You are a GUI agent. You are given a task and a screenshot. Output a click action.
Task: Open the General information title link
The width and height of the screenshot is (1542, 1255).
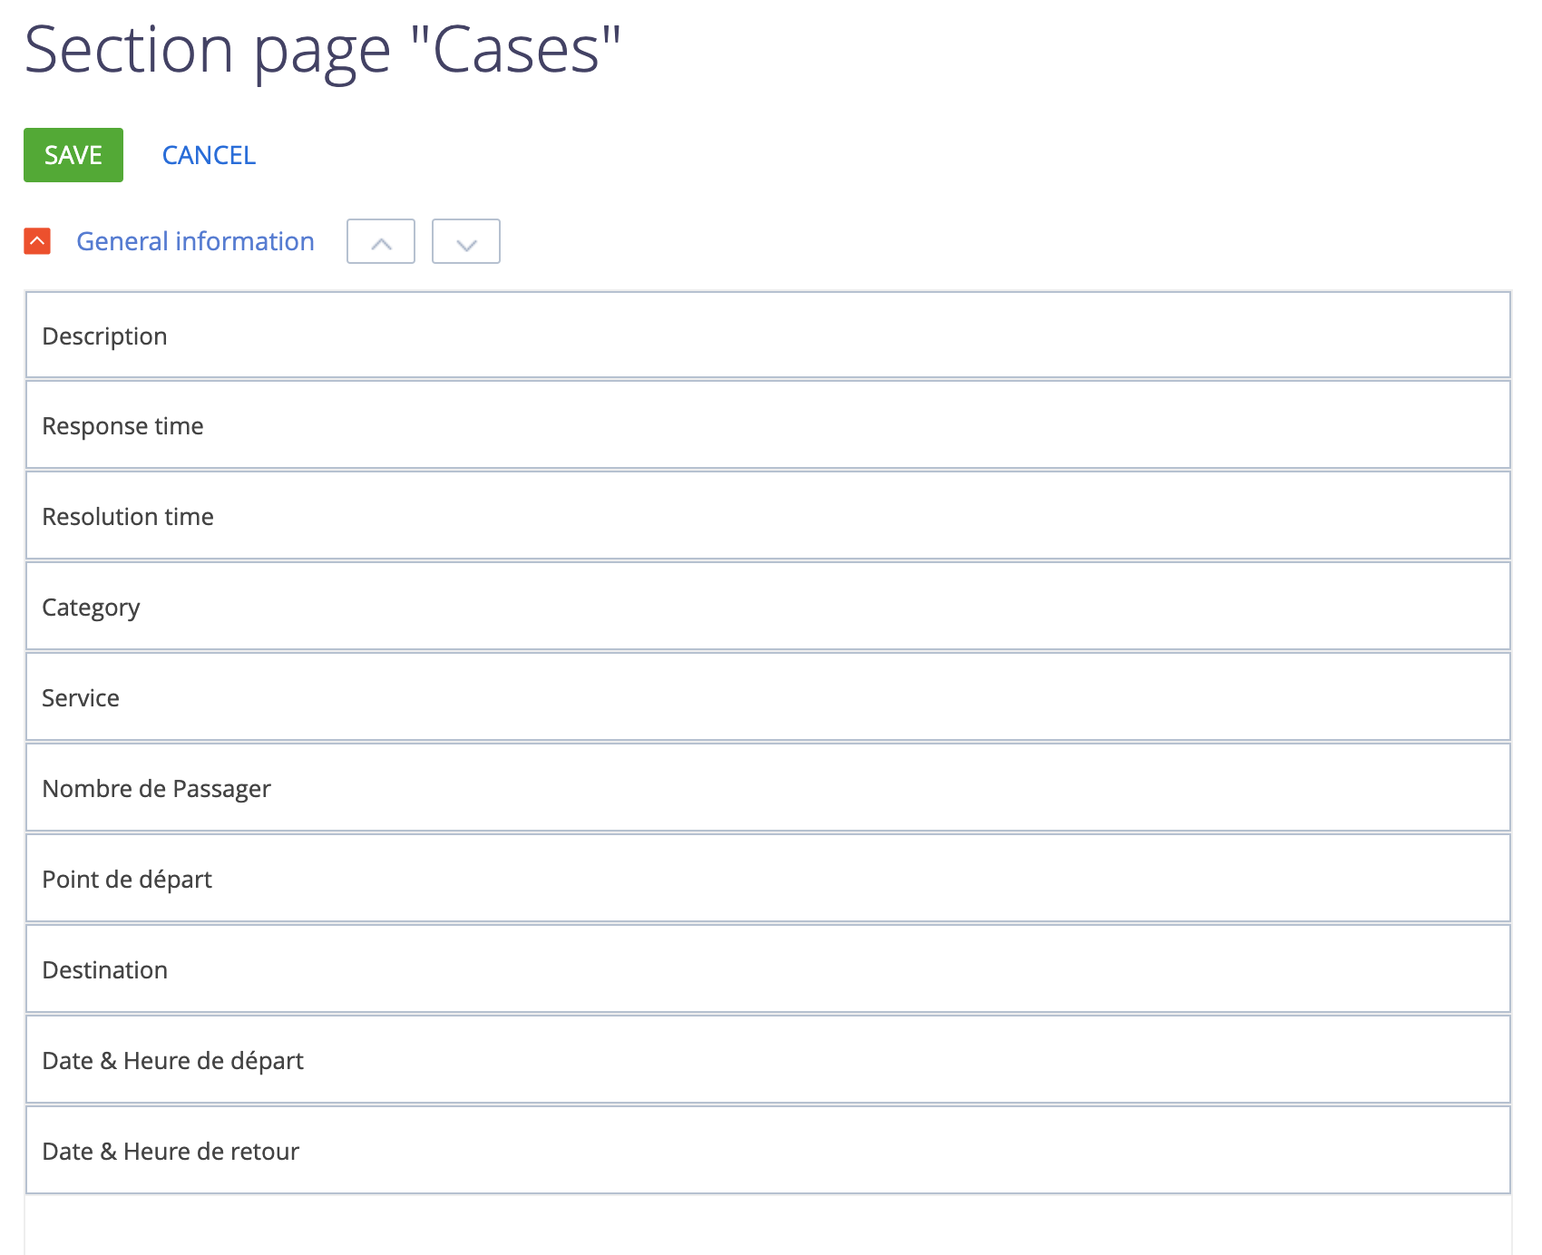pos(195,241)
